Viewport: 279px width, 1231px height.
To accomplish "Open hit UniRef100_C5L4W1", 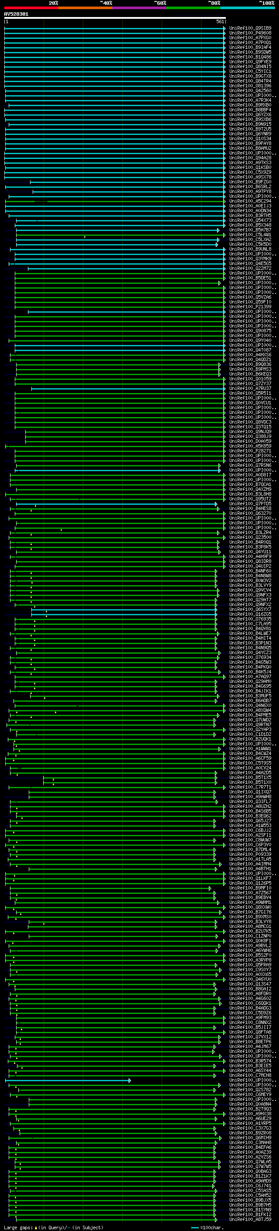I will coord(250,234).
